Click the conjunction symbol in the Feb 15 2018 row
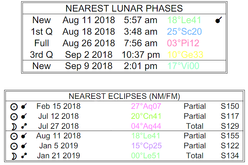Screen dimensions: 248x165 24,107
